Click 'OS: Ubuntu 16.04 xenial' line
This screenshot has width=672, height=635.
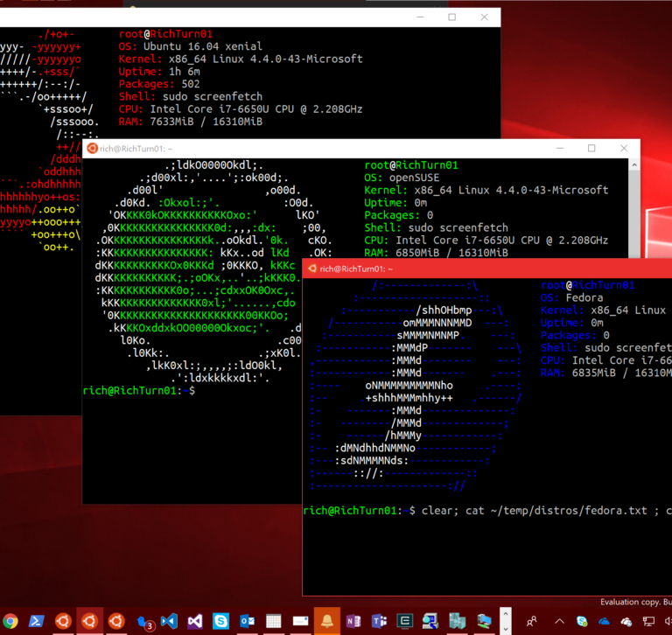[191, 46]
